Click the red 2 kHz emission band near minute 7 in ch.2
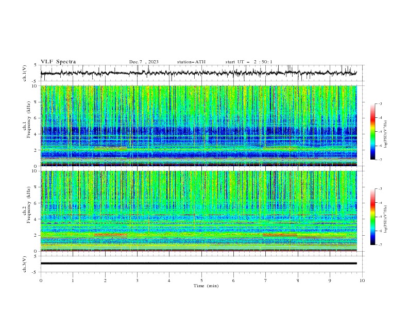 280,235
